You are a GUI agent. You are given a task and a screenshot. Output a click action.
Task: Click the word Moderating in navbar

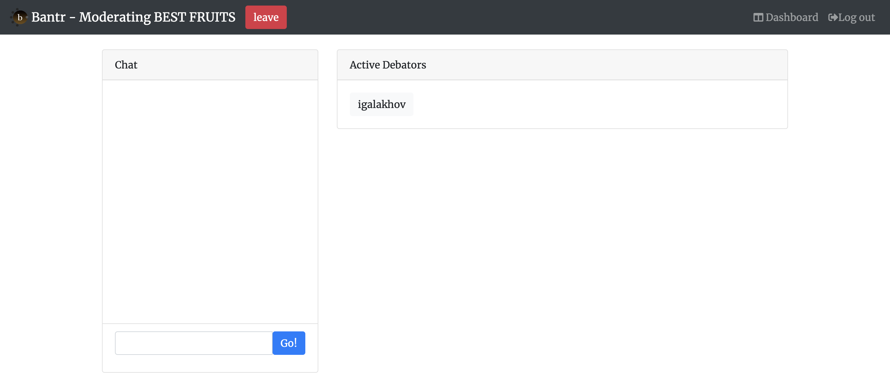click(115, 17)
